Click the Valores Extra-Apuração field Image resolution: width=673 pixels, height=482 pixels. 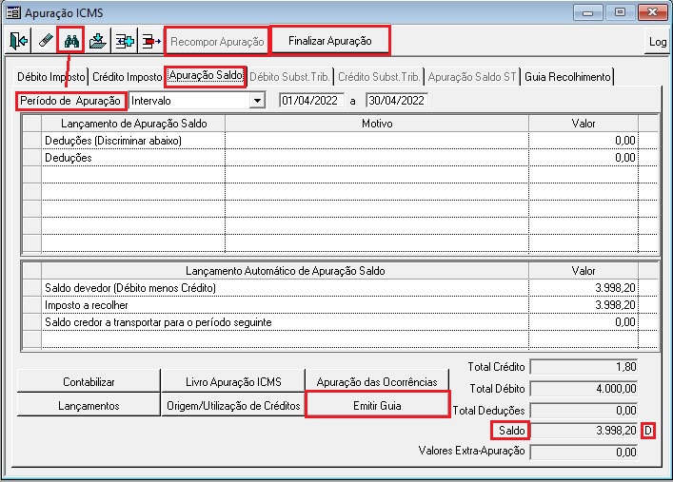584,452
